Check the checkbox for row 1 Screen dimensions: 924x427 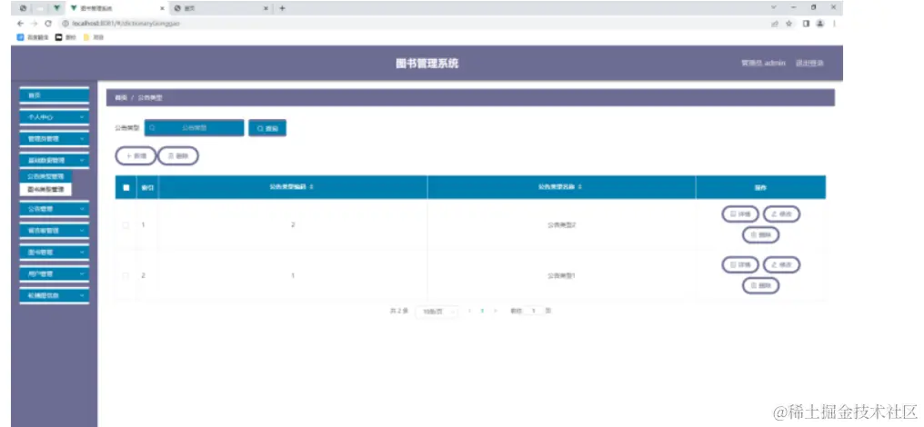click(126, 225)
